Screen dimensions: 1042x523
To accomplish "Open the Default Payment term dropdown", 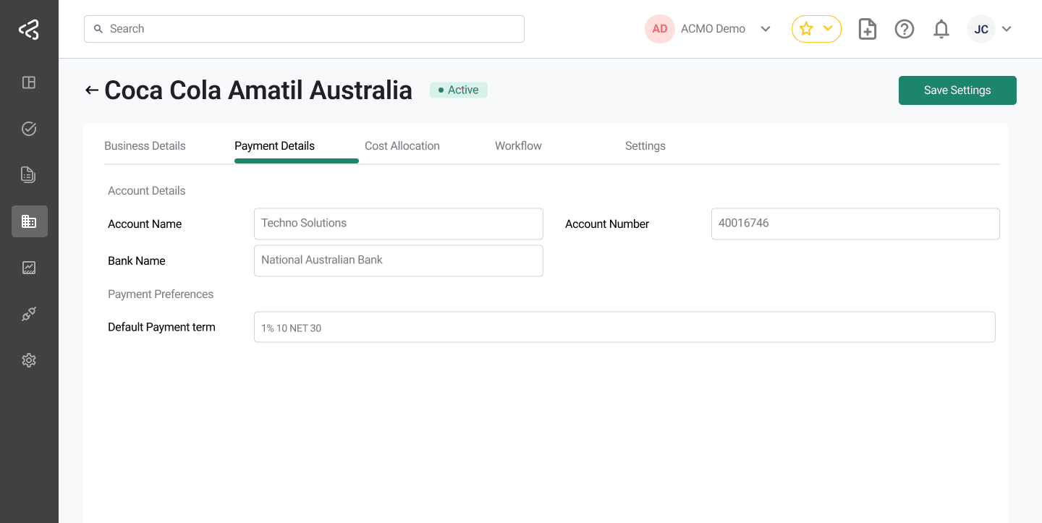I will click(624, 327).
